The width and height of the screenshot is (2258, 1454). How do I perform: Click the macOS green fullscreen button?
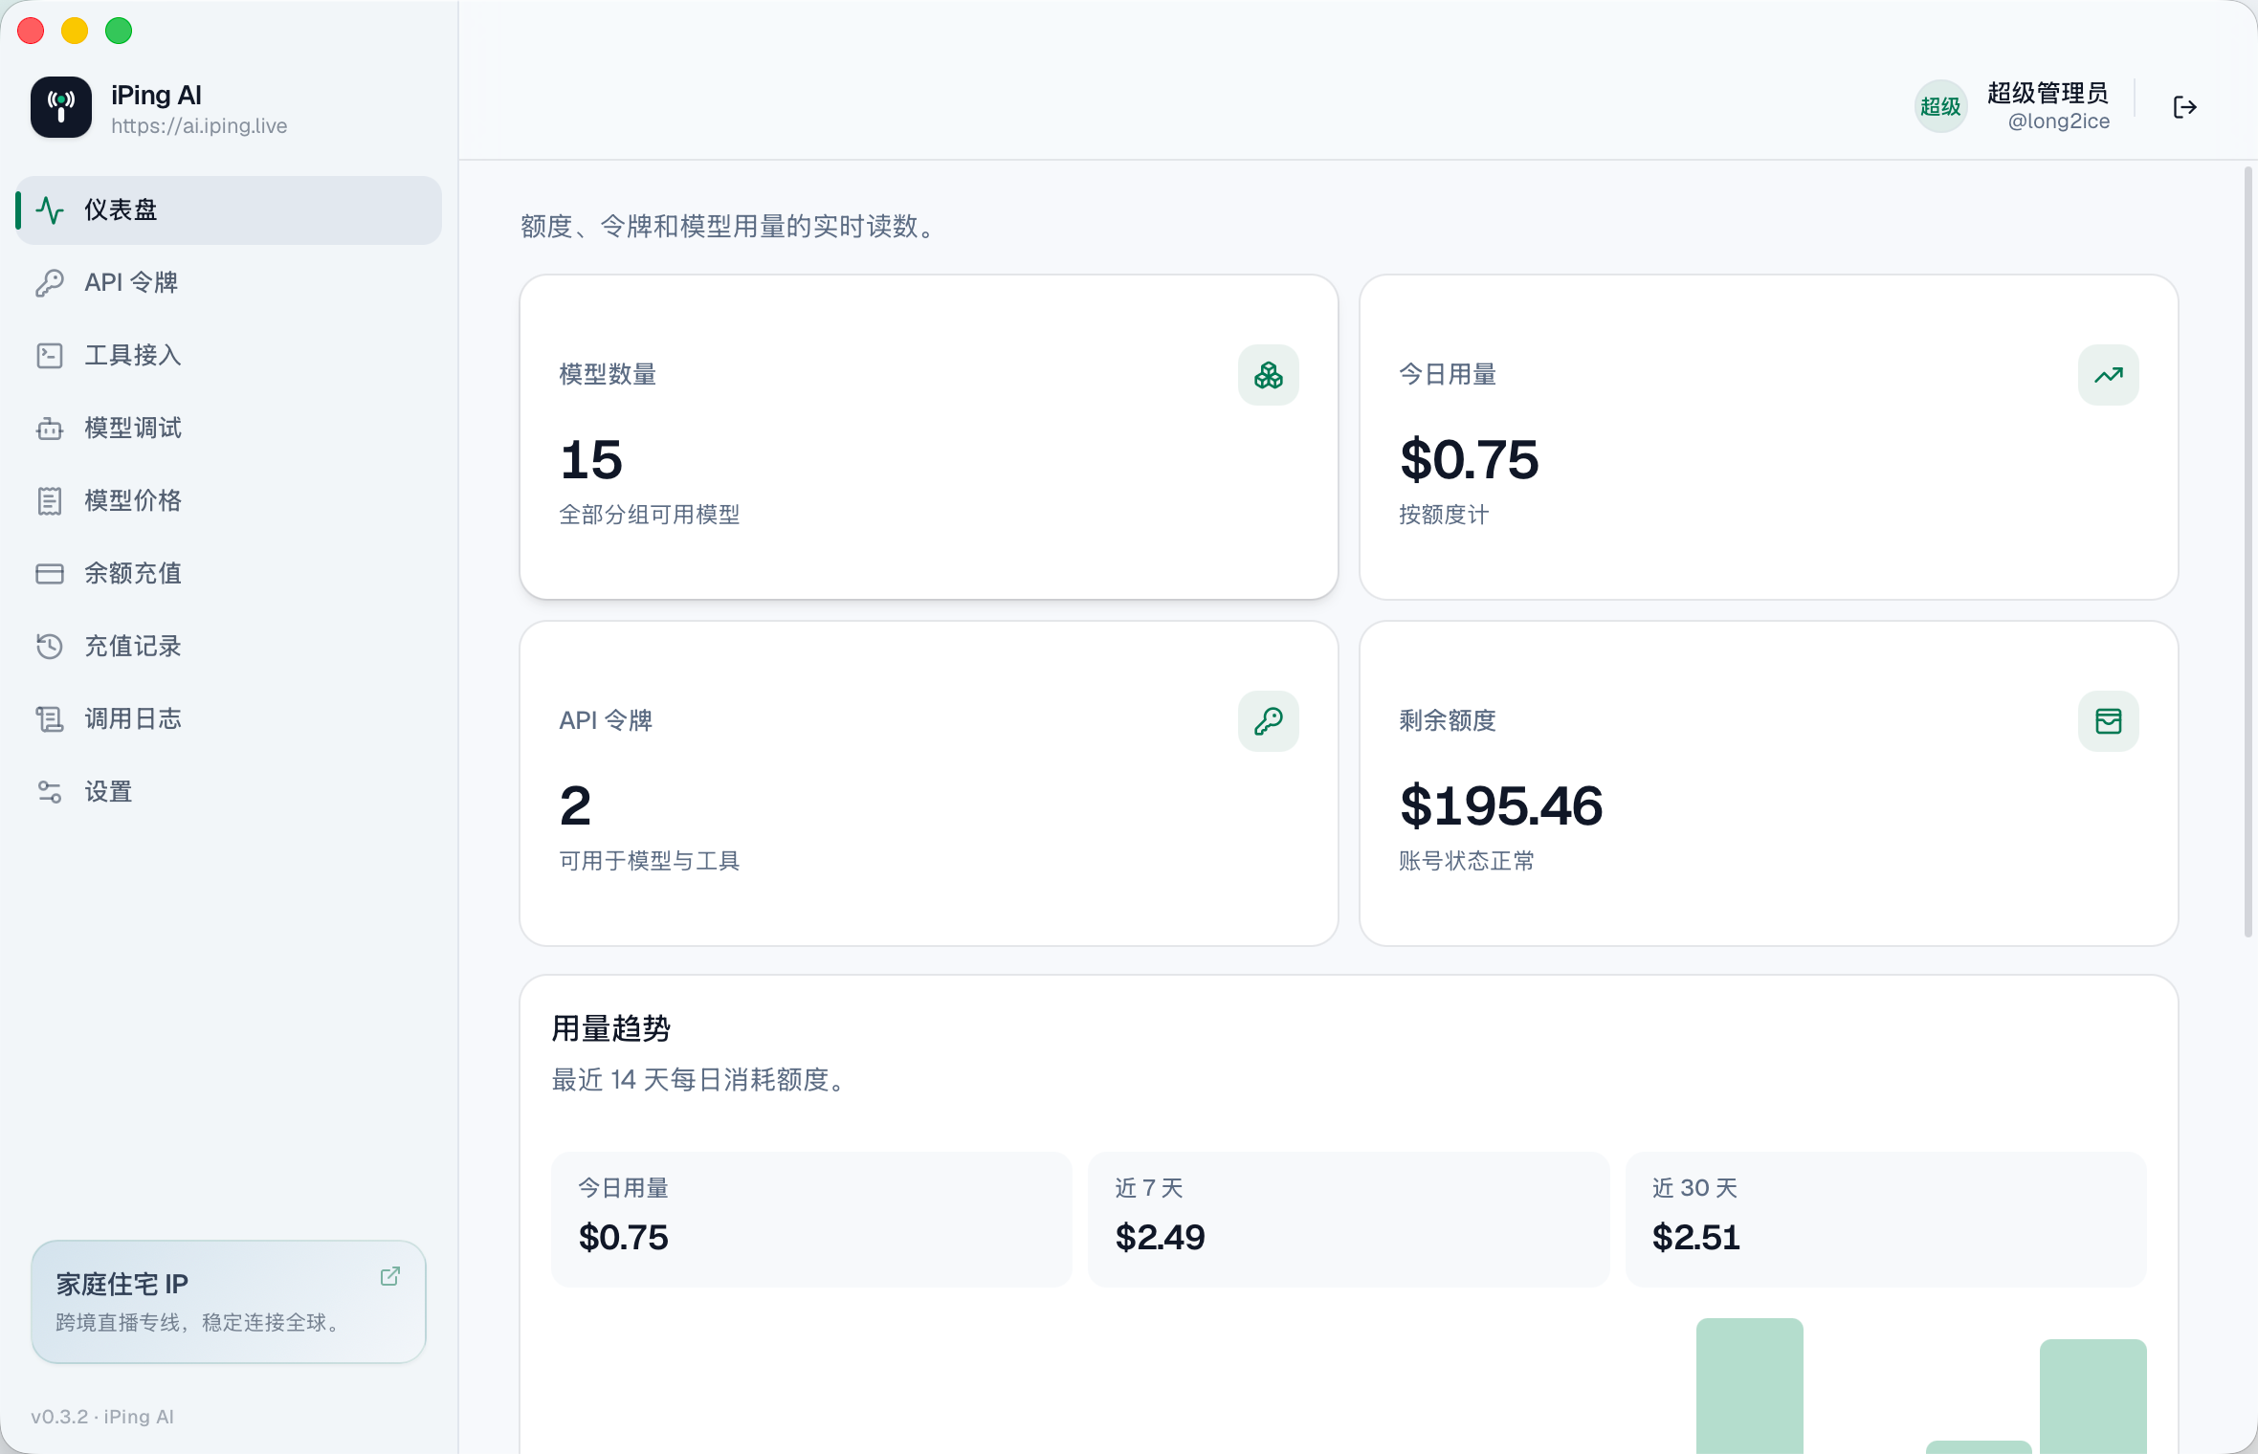coord(119,31)
